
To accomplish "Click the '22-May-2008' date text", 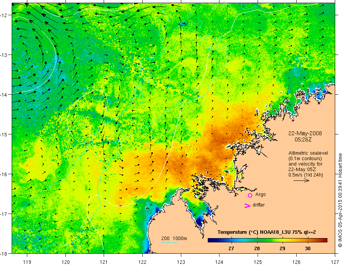I will coord(305,133).
